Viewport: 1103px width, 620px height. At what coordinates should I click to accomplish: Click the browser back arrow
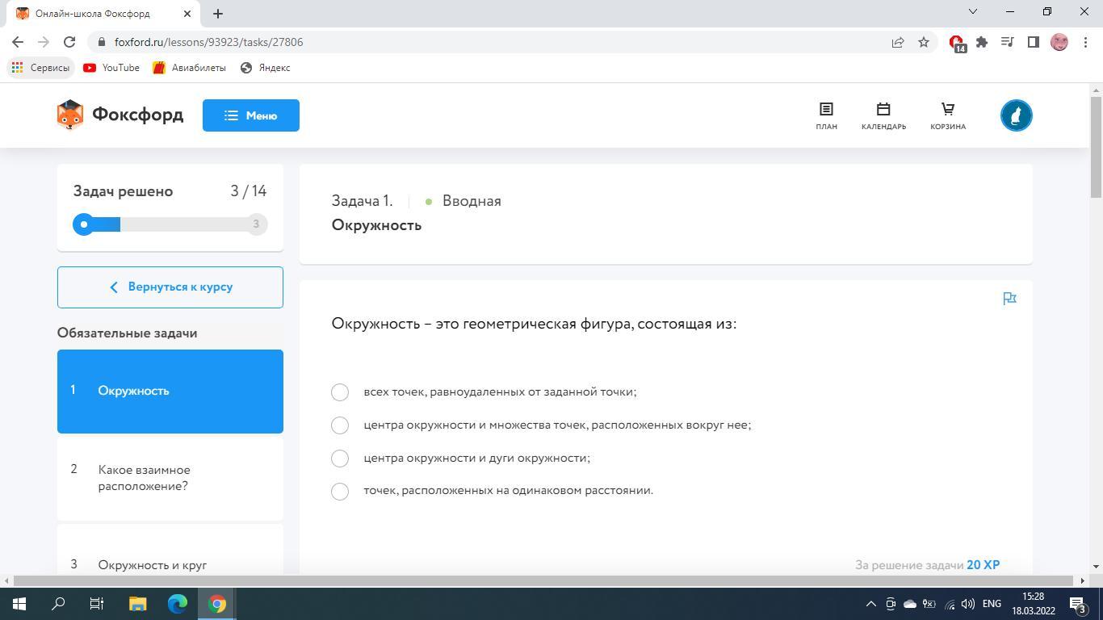pyautogui.click(x=18, y=42)
